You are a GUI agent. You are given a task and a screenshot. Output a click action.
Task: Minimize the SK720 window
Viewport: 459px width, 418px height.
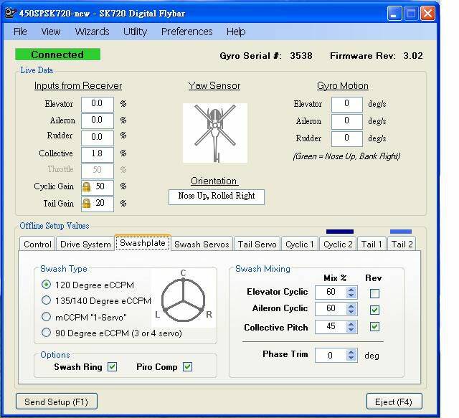(394, 14)
